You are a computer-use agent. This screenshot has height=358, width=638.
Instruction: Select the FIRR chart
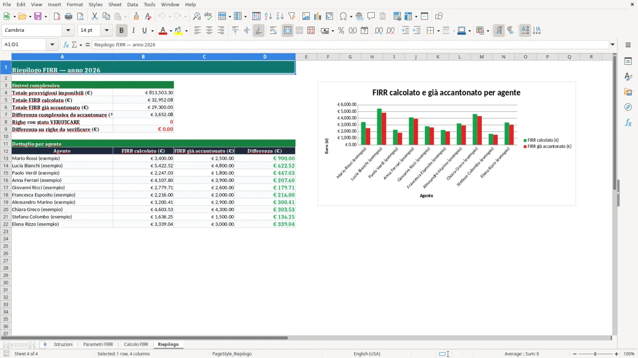(447, 144)
